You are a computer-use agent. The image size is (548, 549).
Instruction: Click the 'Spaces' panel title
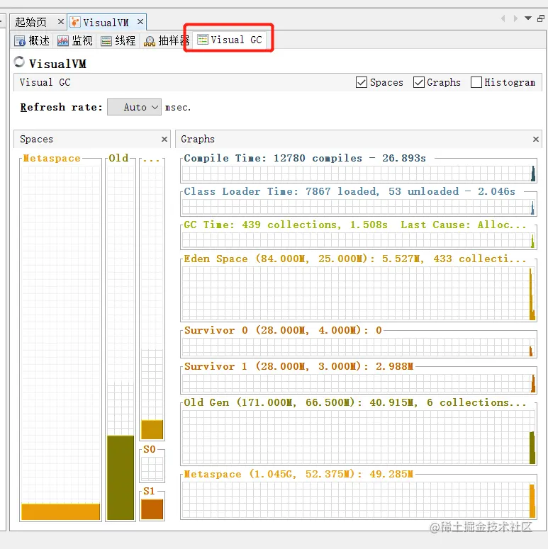(x=36, y=140)
